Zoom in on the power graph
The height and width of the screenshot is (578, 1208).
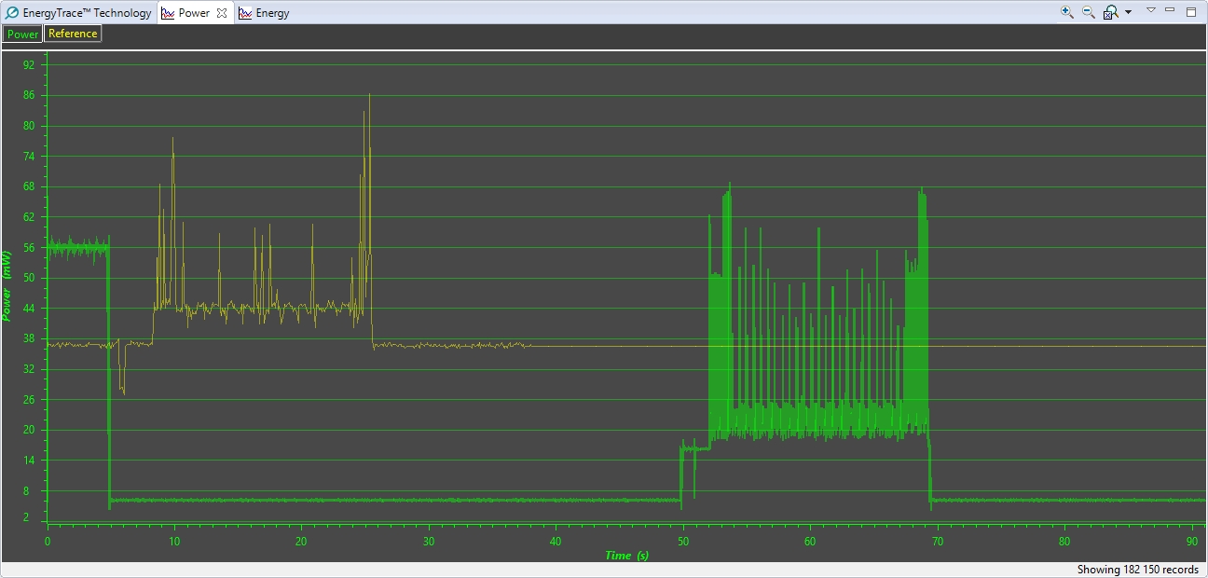coord(1067,12)
